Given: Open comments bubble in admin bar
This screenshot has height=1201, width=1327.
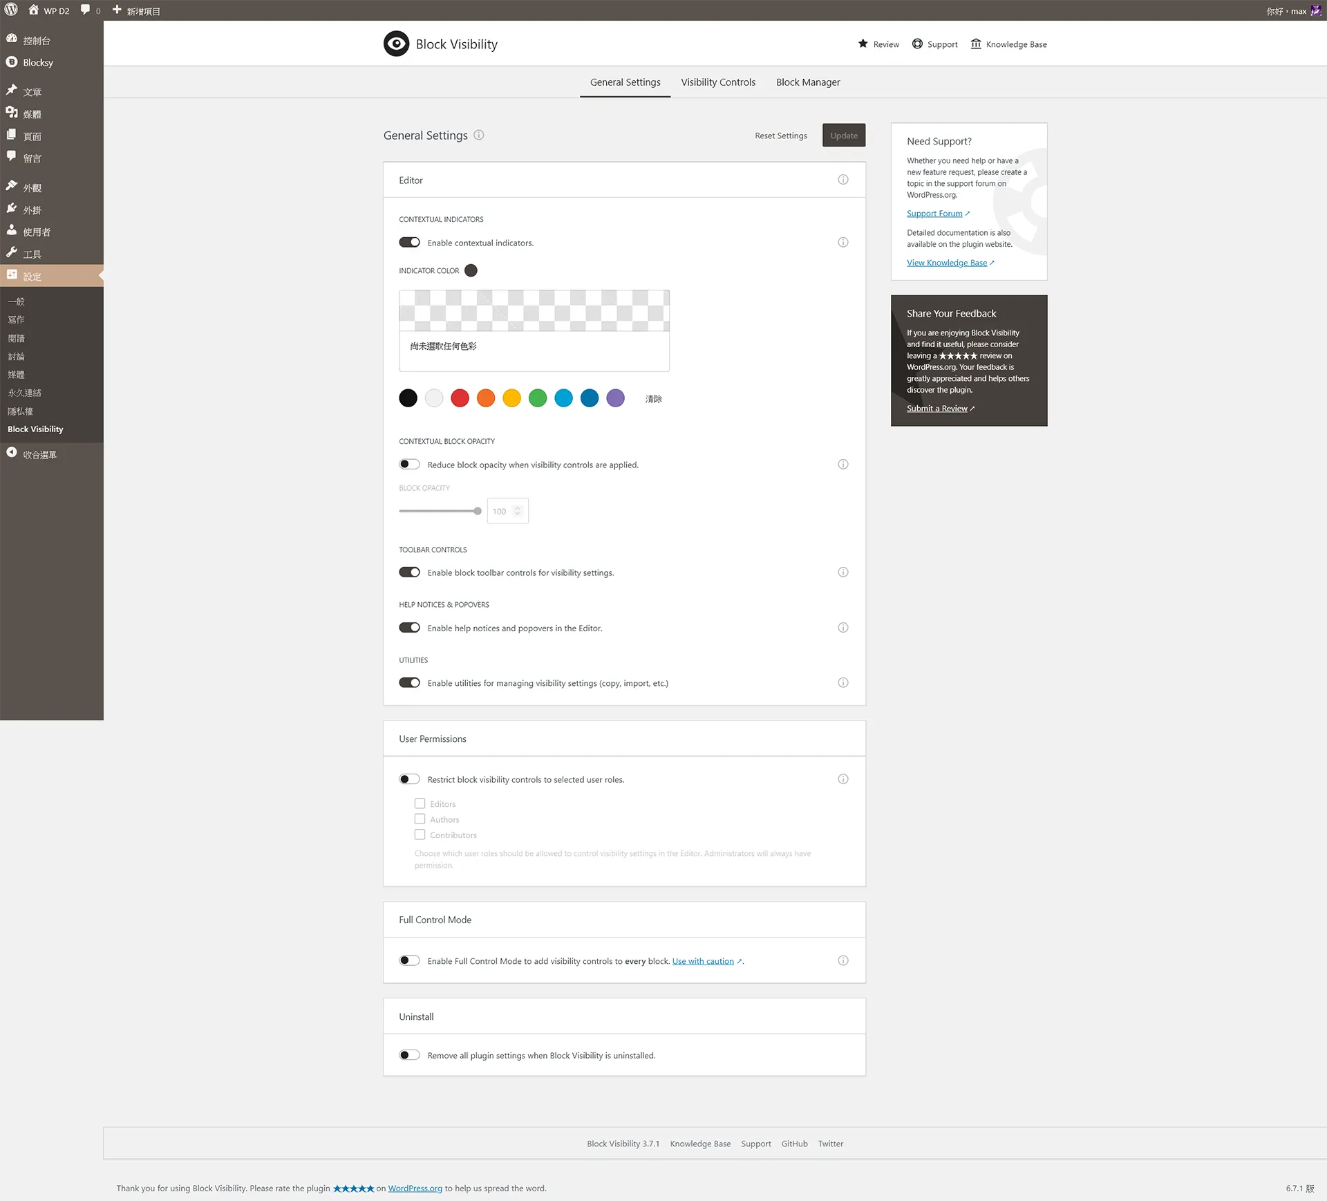Looking at the screenshot, I should [85, 10].
